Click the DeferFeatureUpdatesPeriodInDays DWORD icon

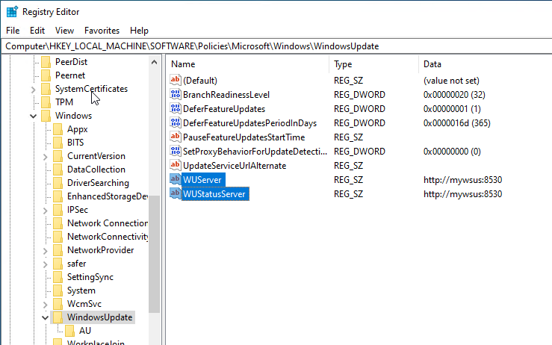pos(176,122)
